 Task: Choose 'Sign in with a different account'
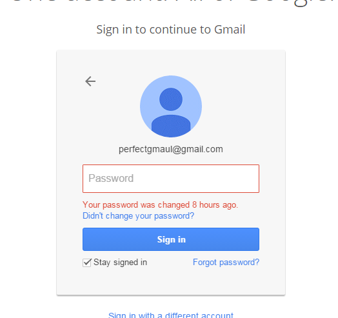[x=171, y=315]
